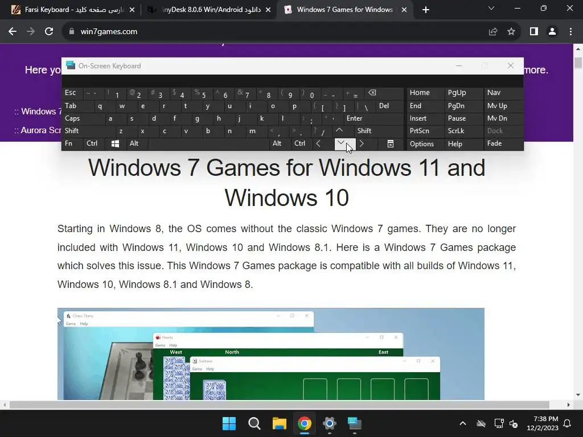The height and width of the screenshot is (437, 583).
Task: Toggle the ScrLk key
Action: point(463,131)
